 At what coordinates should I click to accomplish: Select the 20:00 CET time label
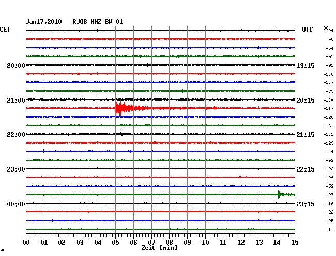(x=16, y=65)
